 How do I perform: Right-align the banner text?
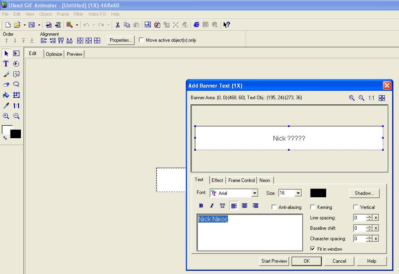coord(255,206)
